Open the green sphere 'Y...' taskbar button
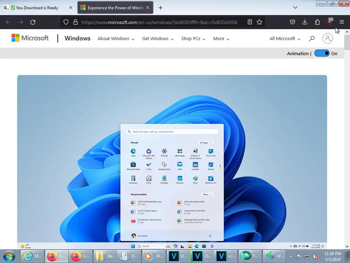Viewport: 350px width, 263px height. tap(250, 256)
